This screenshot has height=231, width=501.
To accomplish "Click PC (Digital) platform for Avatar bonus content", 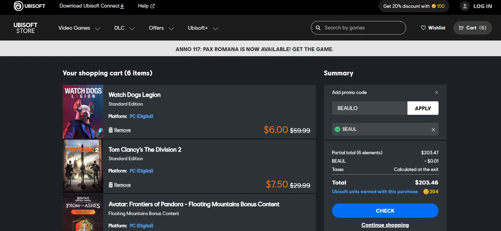I will pyautogui.click(x=141, y=226).
